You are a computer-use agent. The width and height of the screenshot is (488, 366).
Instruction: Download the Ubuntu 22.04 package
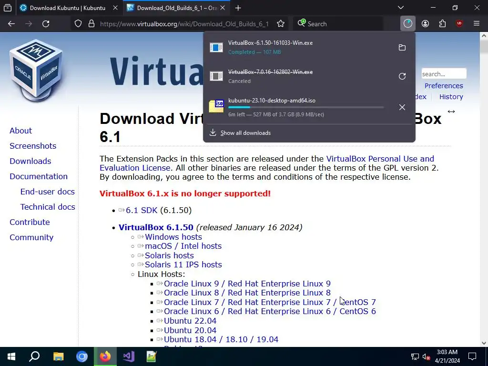[190, 321]
